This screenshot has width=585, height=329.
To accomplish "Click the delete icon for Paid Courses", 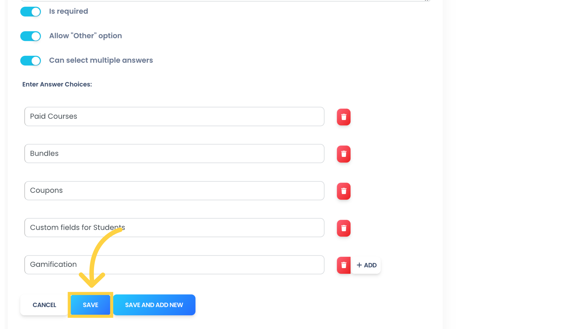I will coord(343,116).
